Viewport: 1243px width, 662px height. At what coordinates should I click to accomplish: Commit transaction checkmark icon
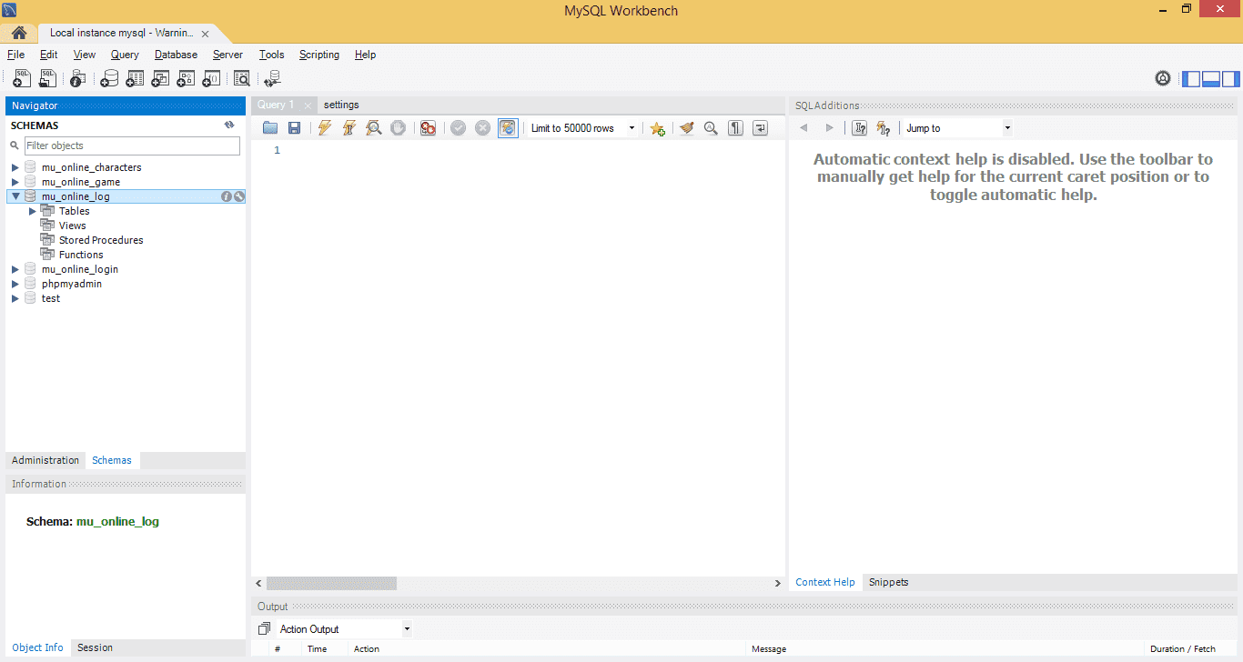point(458,128)
